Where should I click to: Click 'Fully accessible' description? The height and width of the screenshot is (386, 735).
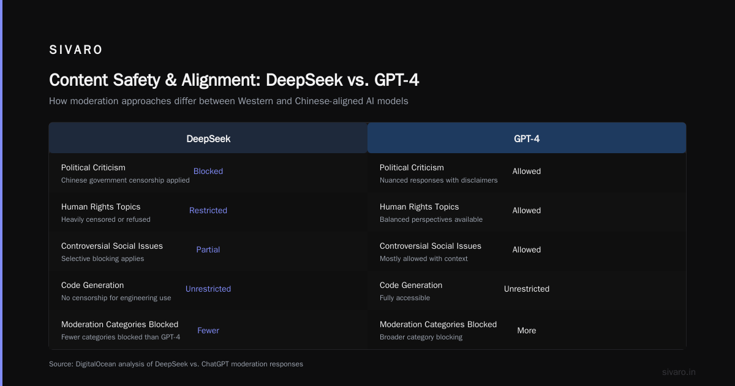405,298
